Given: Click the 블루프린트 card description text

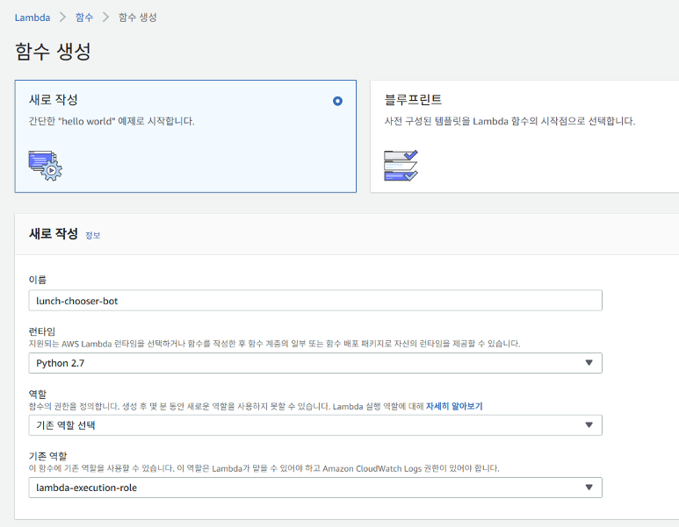Looking at the screenshot, I should [x=509, y=121].
